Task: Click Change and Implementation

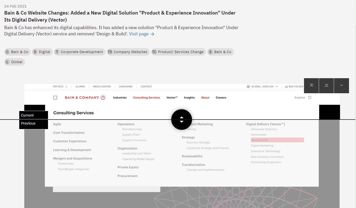Action: pos(205,170)
